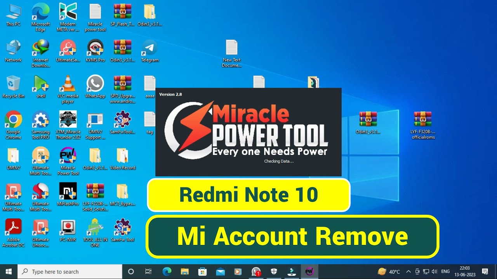
Task: Open network status in system tray
Action: pyautogui.click(x=426, y=272)
